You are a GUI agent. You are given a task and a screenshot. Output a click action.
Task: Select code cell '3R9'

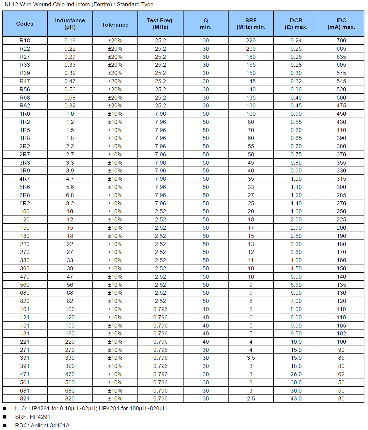(x=25, y=170)
